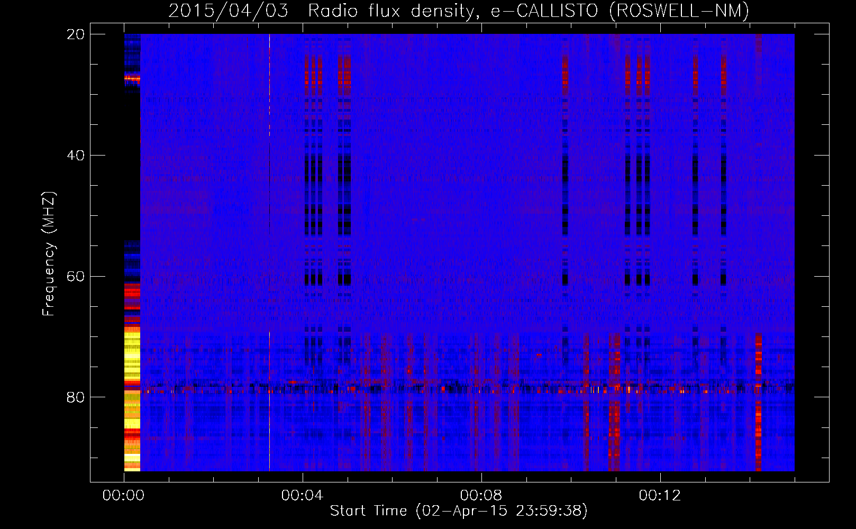Click the 60 frequency tick label

[x=76, y=276]
